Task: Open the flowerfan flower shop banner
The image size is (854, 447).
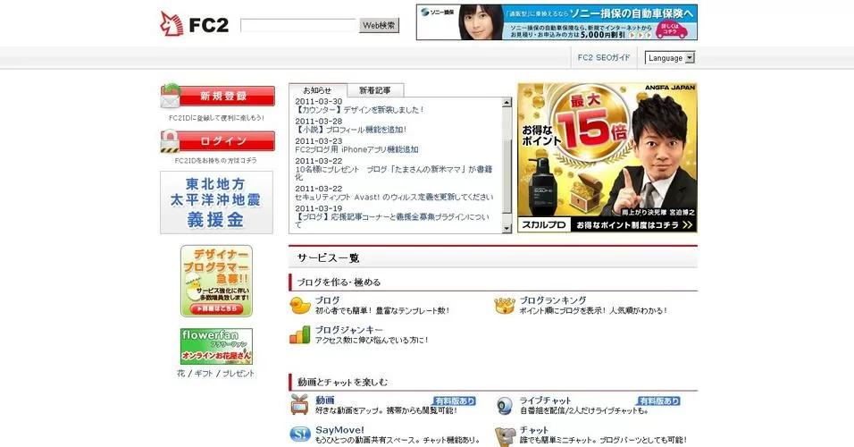Action: (x=216, y=346)
